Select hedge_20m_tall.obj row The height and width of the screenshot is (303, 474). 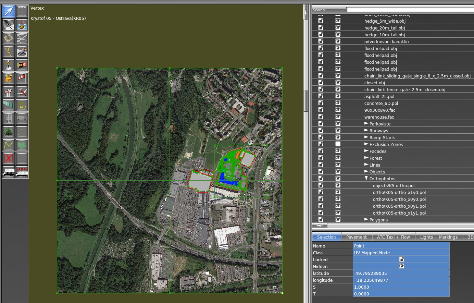[385, 28]
